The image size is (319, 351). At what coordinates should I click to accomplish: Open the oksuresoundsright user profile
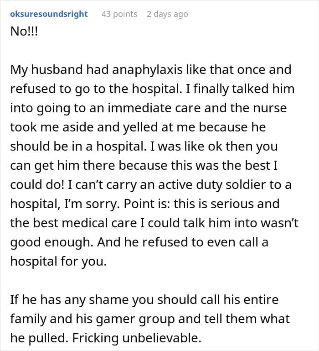49,14
